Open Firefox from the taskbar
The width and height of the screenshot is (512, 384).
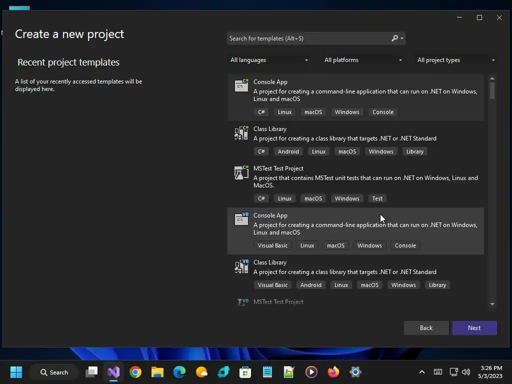[333, 372]
